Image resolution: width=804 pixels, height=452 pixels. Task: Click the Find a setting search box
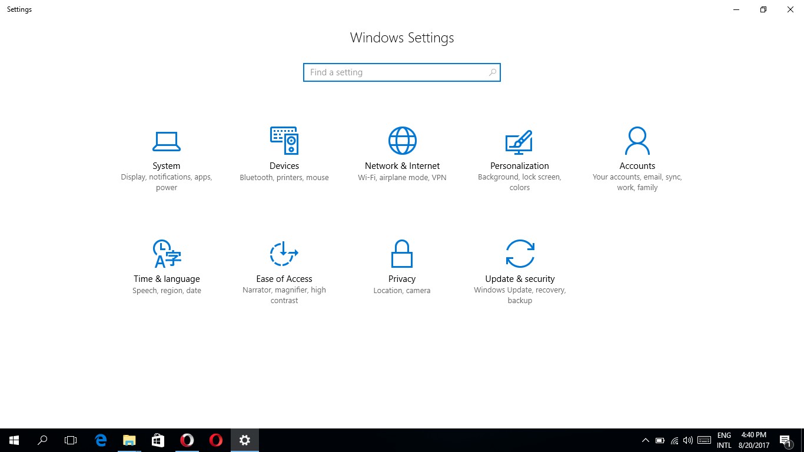tap(402, 72)
